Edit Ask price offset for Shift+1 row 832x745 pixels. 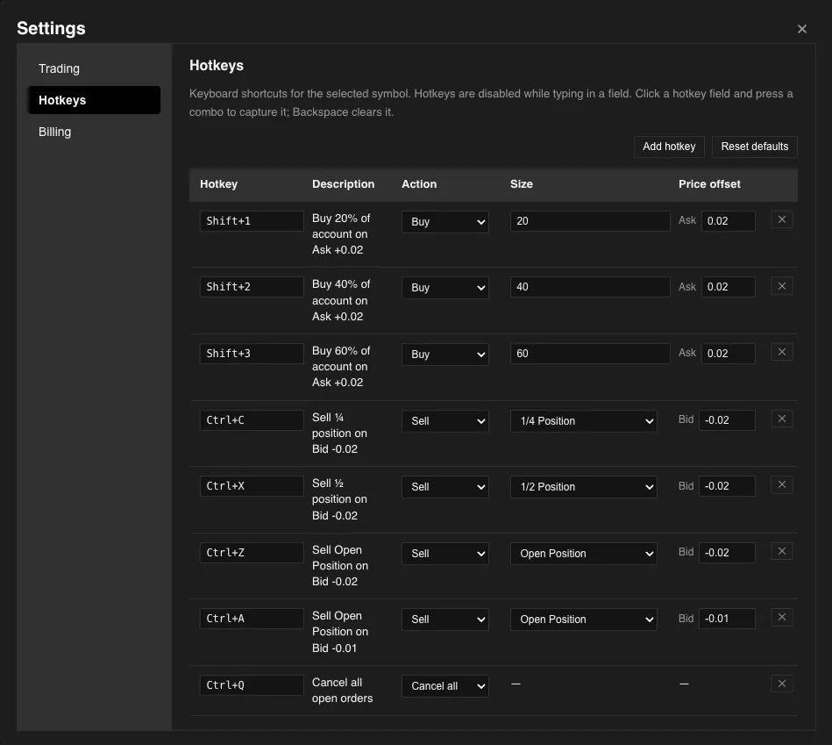tap(728, 221)
